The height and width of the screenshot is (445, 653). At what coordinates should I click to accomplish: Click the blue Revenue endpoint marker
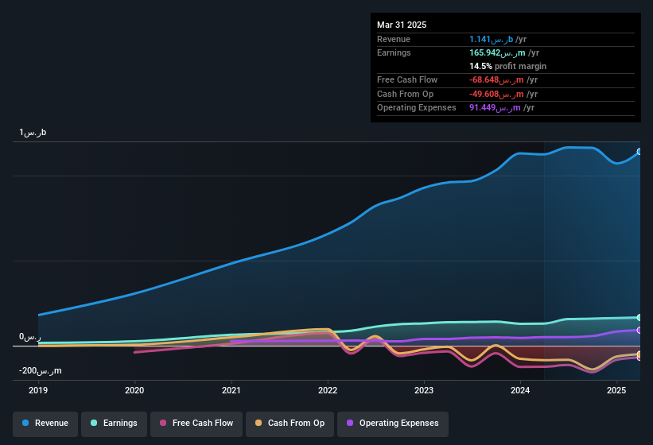(x=639, y=152)
